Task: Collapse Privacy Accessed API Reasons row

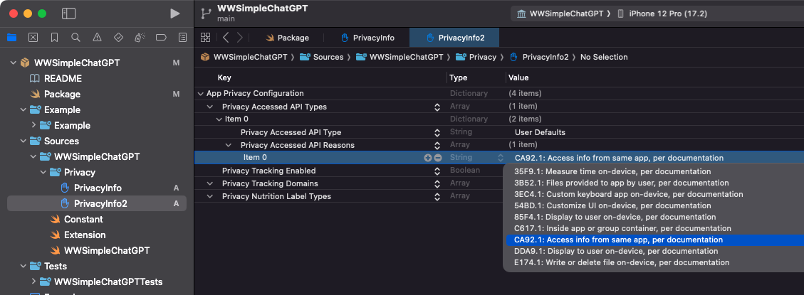Action: click(229, 145)
